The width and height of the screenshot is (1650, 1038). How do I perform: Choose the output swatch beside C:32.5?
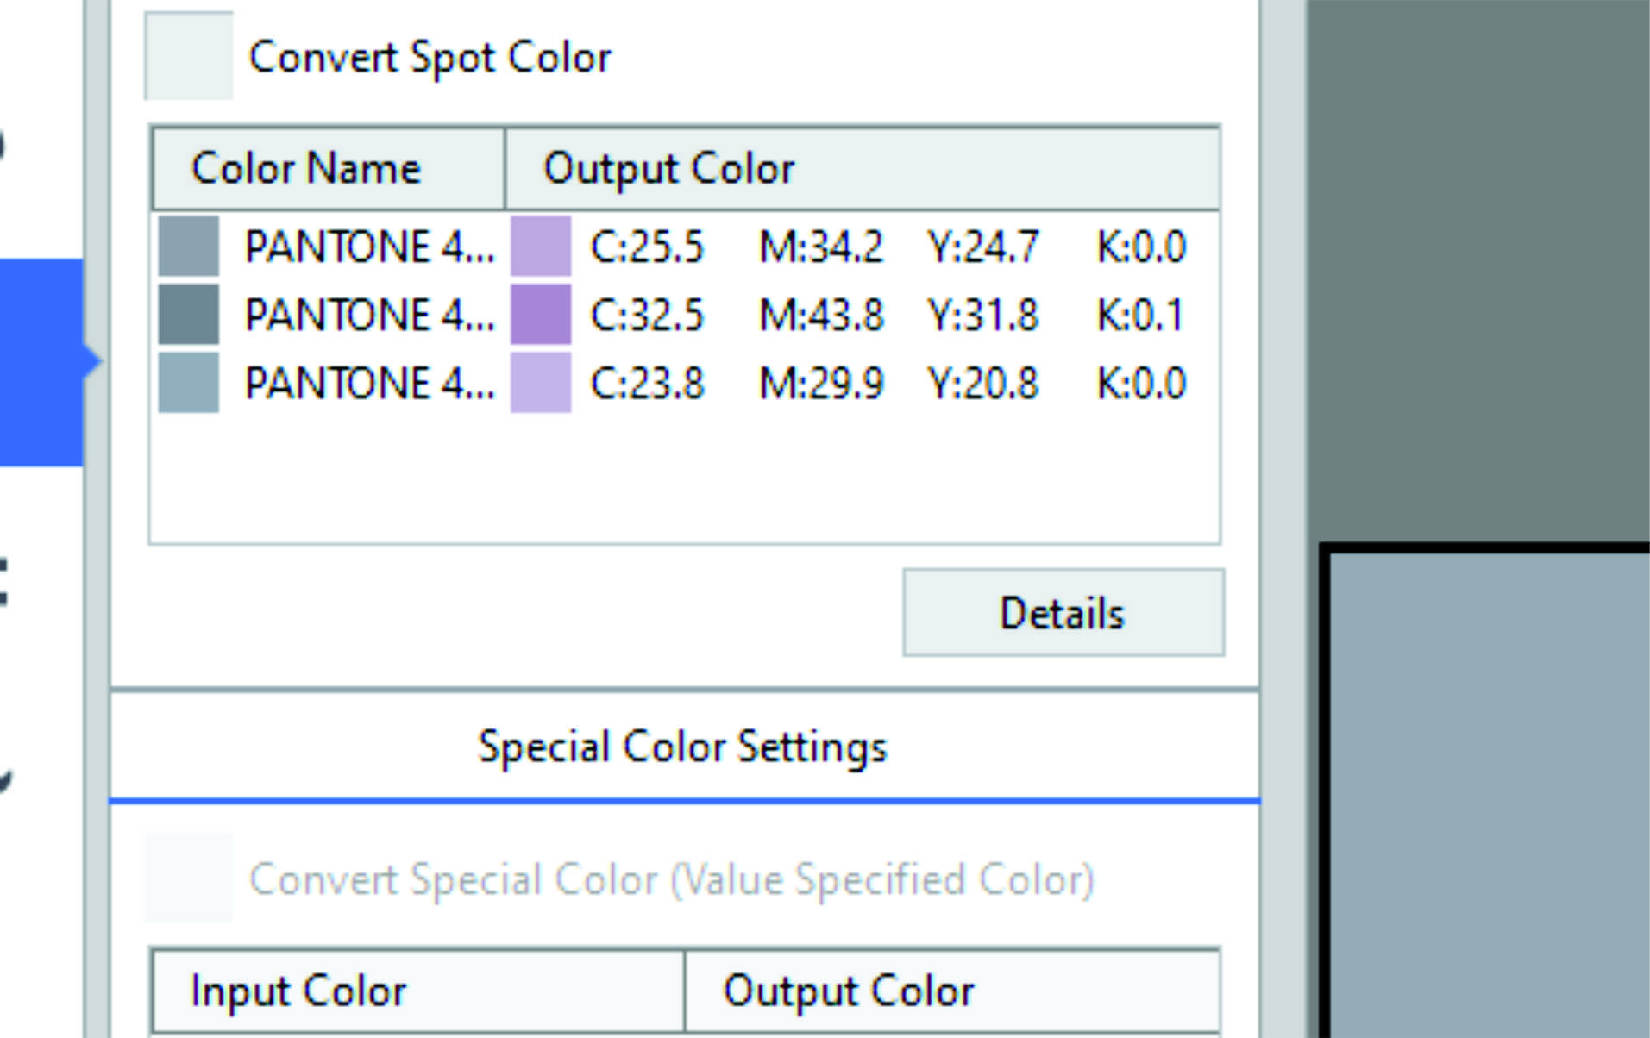click(x=541, y=315)
